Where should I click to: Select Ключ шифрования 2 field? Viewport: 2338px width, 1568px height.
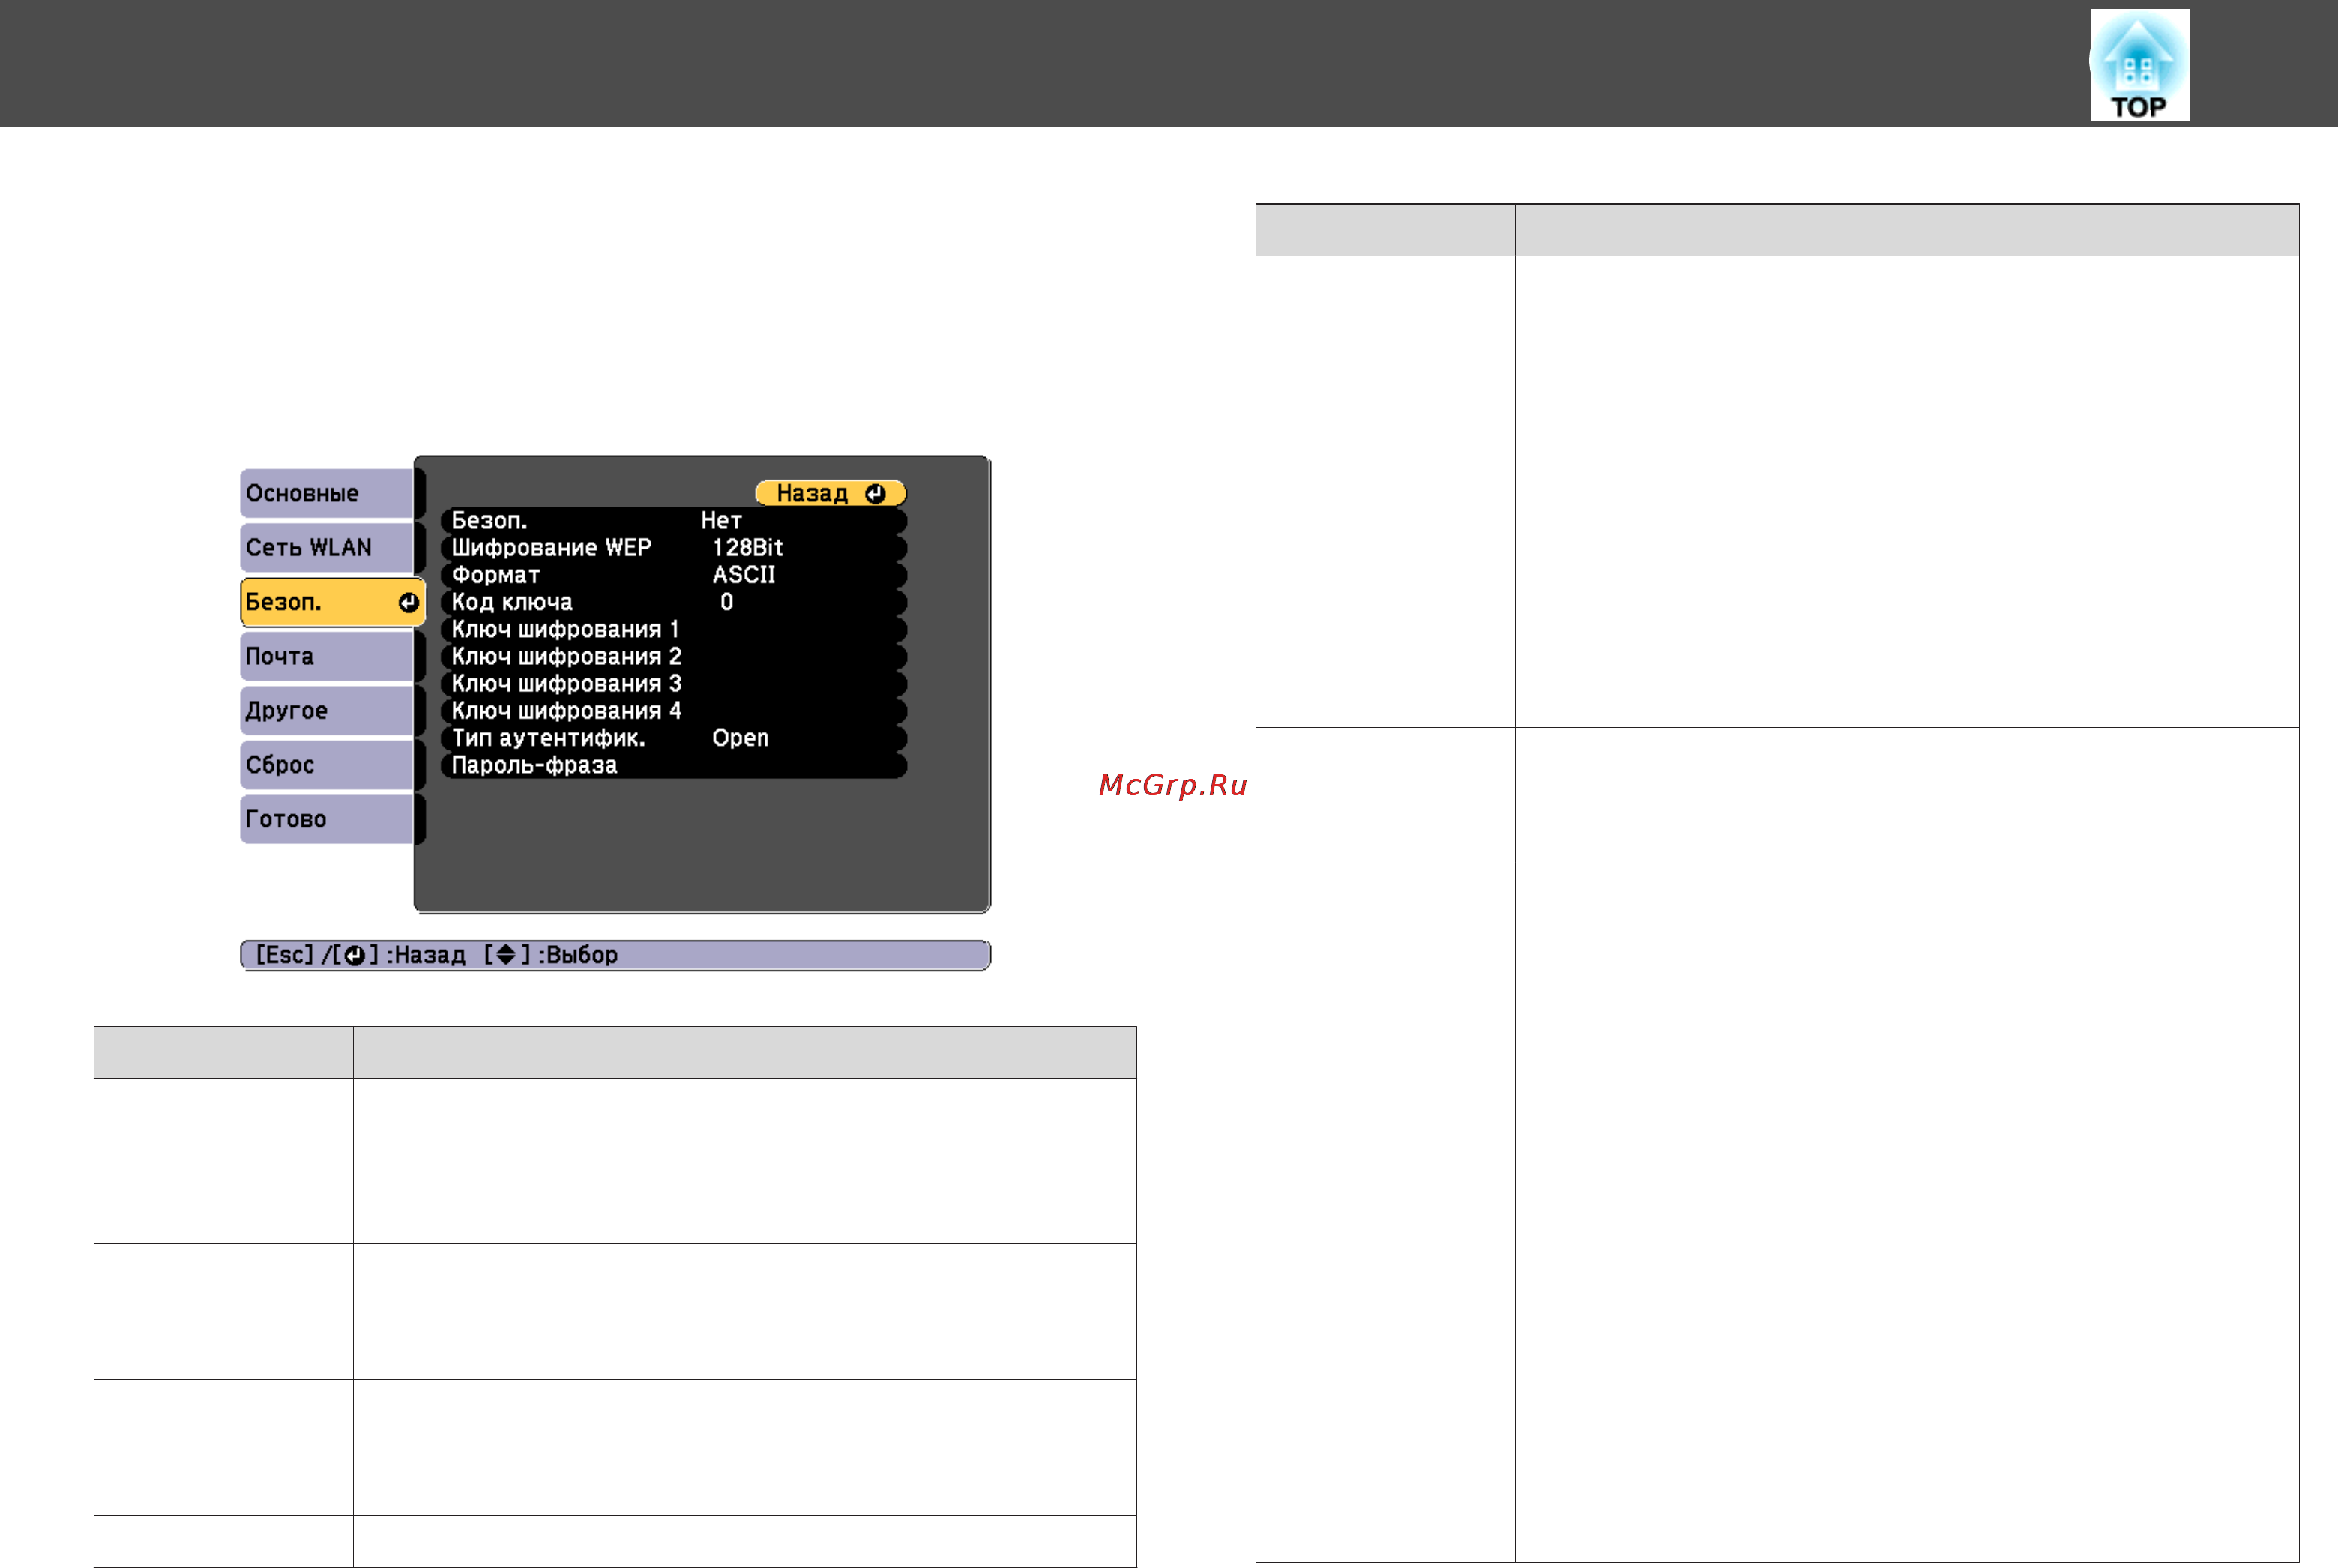click(x=674, y=656)
